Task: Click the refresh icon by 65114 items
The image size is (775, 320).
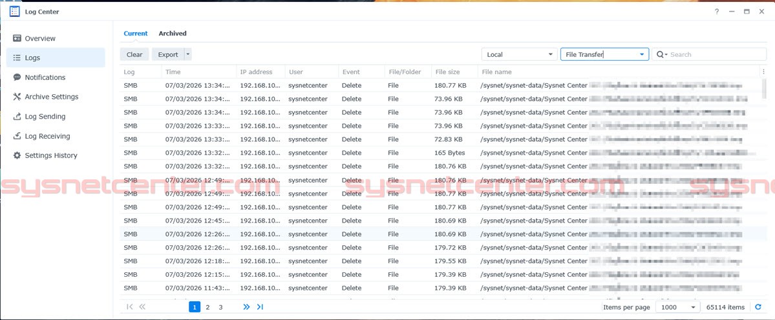Action: click(758, 307)
